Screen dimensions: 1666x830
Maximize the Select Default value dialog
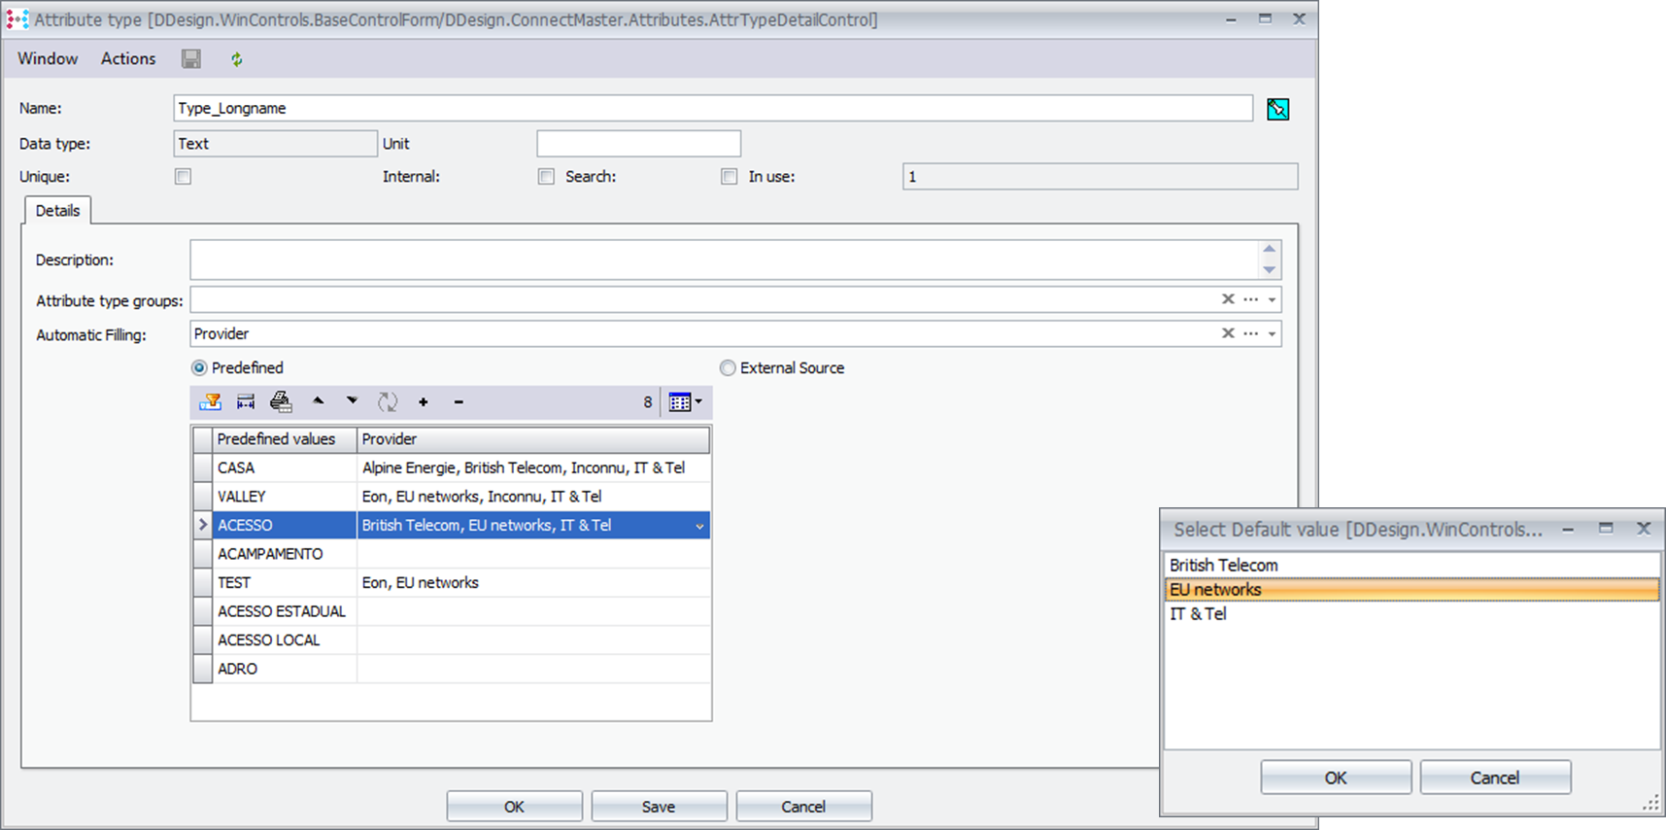(x=1606, y=529)
